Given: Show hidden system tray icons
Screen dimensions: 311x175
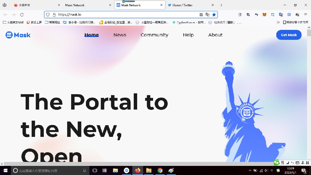Looking at the screenshot, I should click(250, 170).
